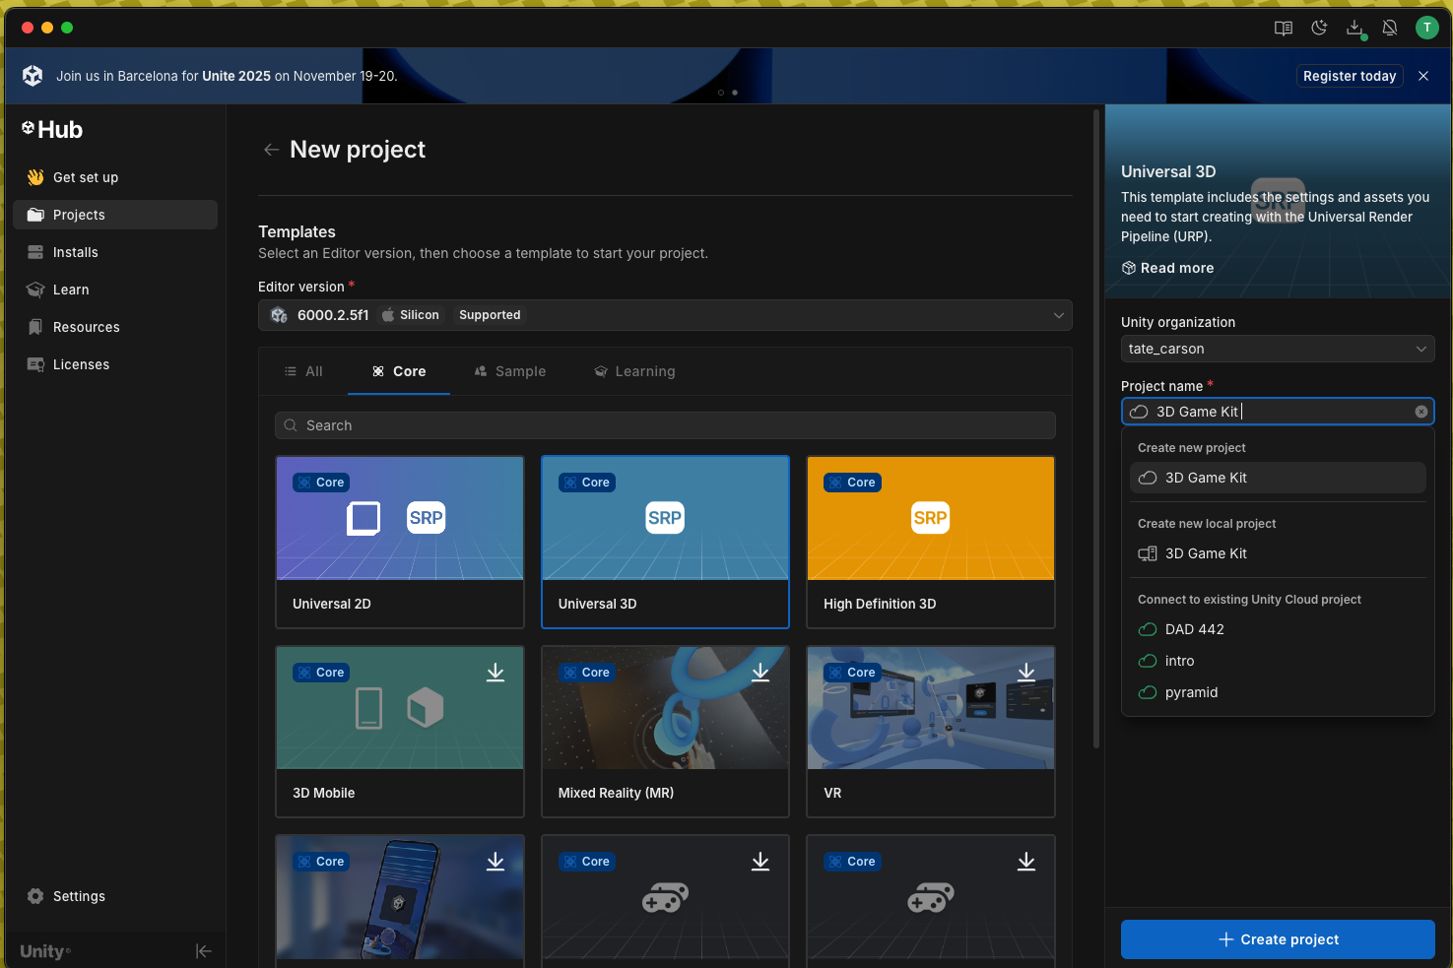Image resolution: width=1453 pixels, height=968 pixels.
Task: Click download icon on 3D Mobile template
Action: click(495, 673)
